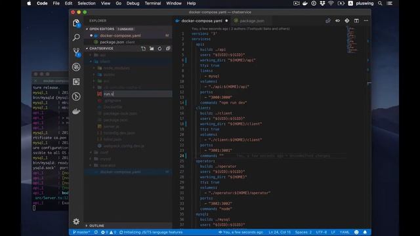Change end of line sequence LF
Screen dimensions: 420x236
[333, 232]
